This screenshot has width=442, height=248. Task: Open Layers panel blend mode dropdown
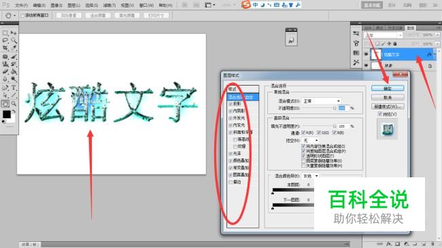(x=383, y=35)
